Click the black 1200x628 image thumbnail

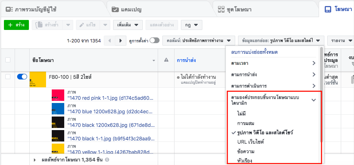[58, 122]
